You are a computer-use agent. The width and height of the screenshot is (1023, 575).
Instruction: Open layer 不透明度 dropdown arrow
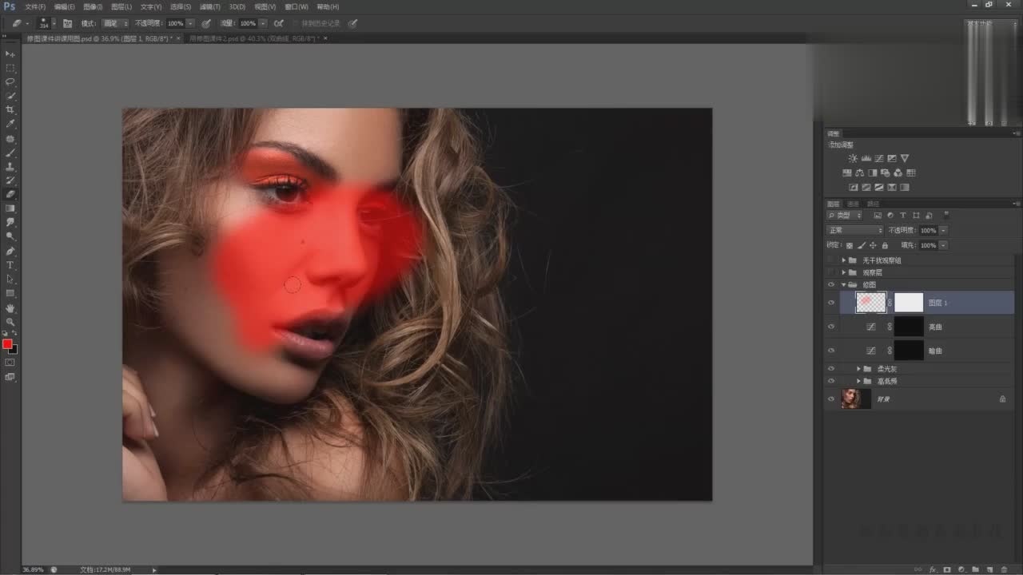(943, 230)
